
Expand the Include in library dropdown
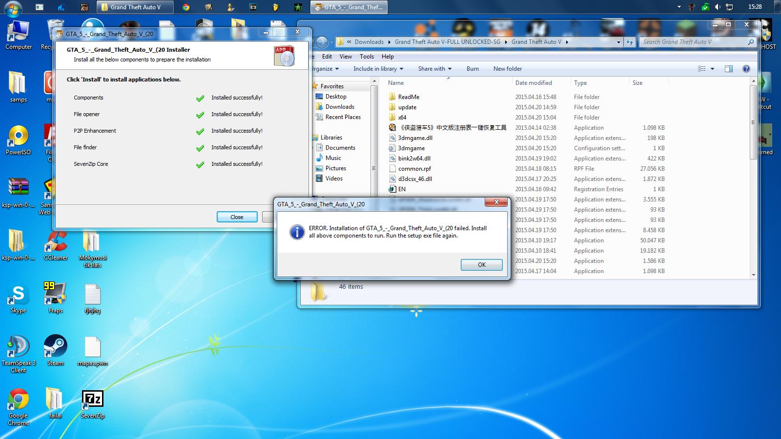[378, 69]
